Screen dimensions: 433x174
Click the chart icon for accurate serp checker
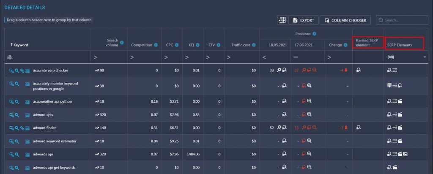pyautogui.click(x=27, y=71)
